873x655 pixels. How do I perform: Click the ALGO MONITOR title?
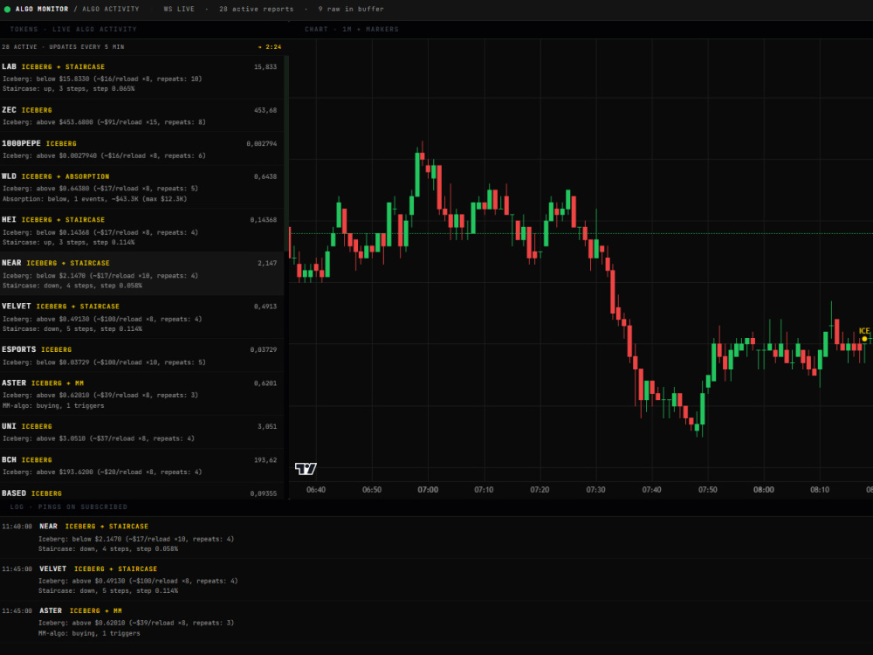42,9
